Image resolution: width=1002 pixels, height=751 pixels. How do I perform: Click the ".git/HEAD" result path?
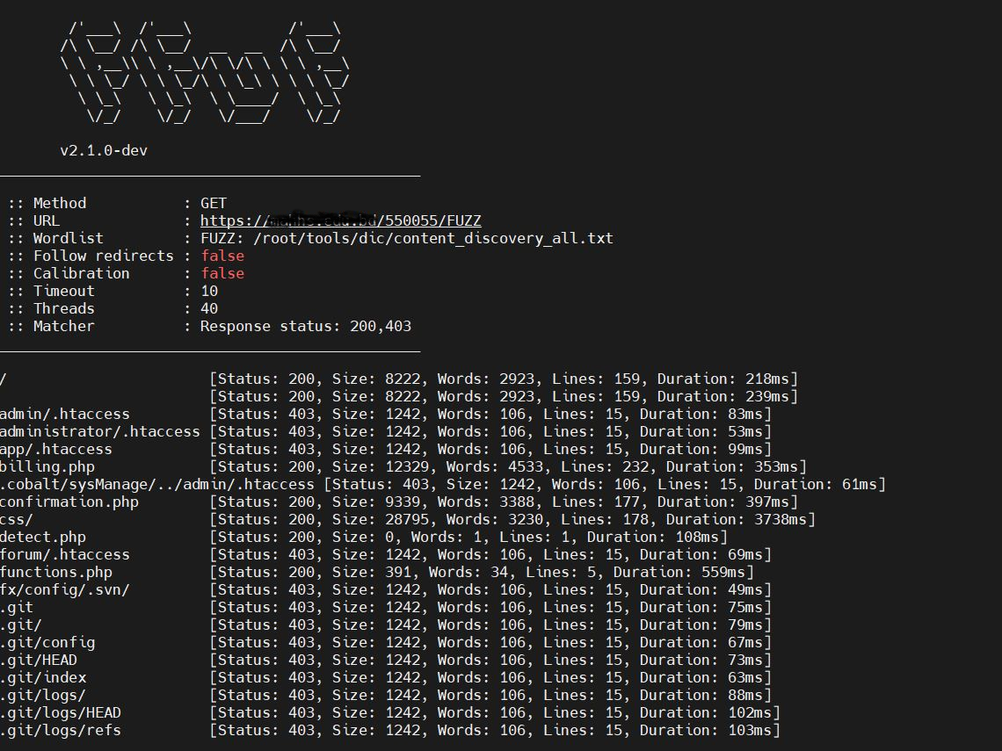pos(39,660)
